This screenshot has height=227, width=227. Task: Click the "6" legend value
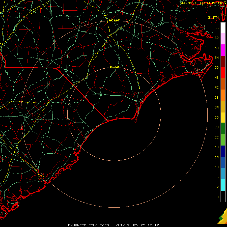(x=217, y=177)
